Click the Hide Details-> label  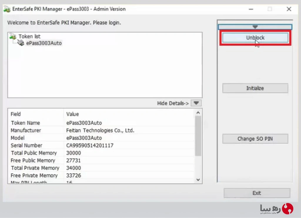tap(173, 103)
